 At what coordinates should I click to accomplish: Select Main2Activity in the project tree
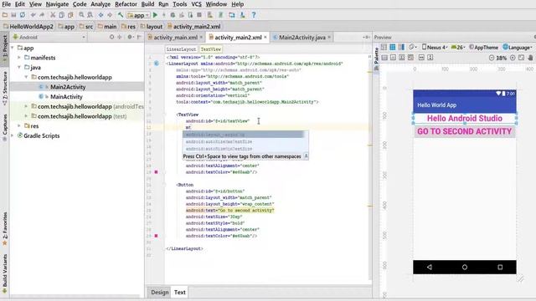68,87
